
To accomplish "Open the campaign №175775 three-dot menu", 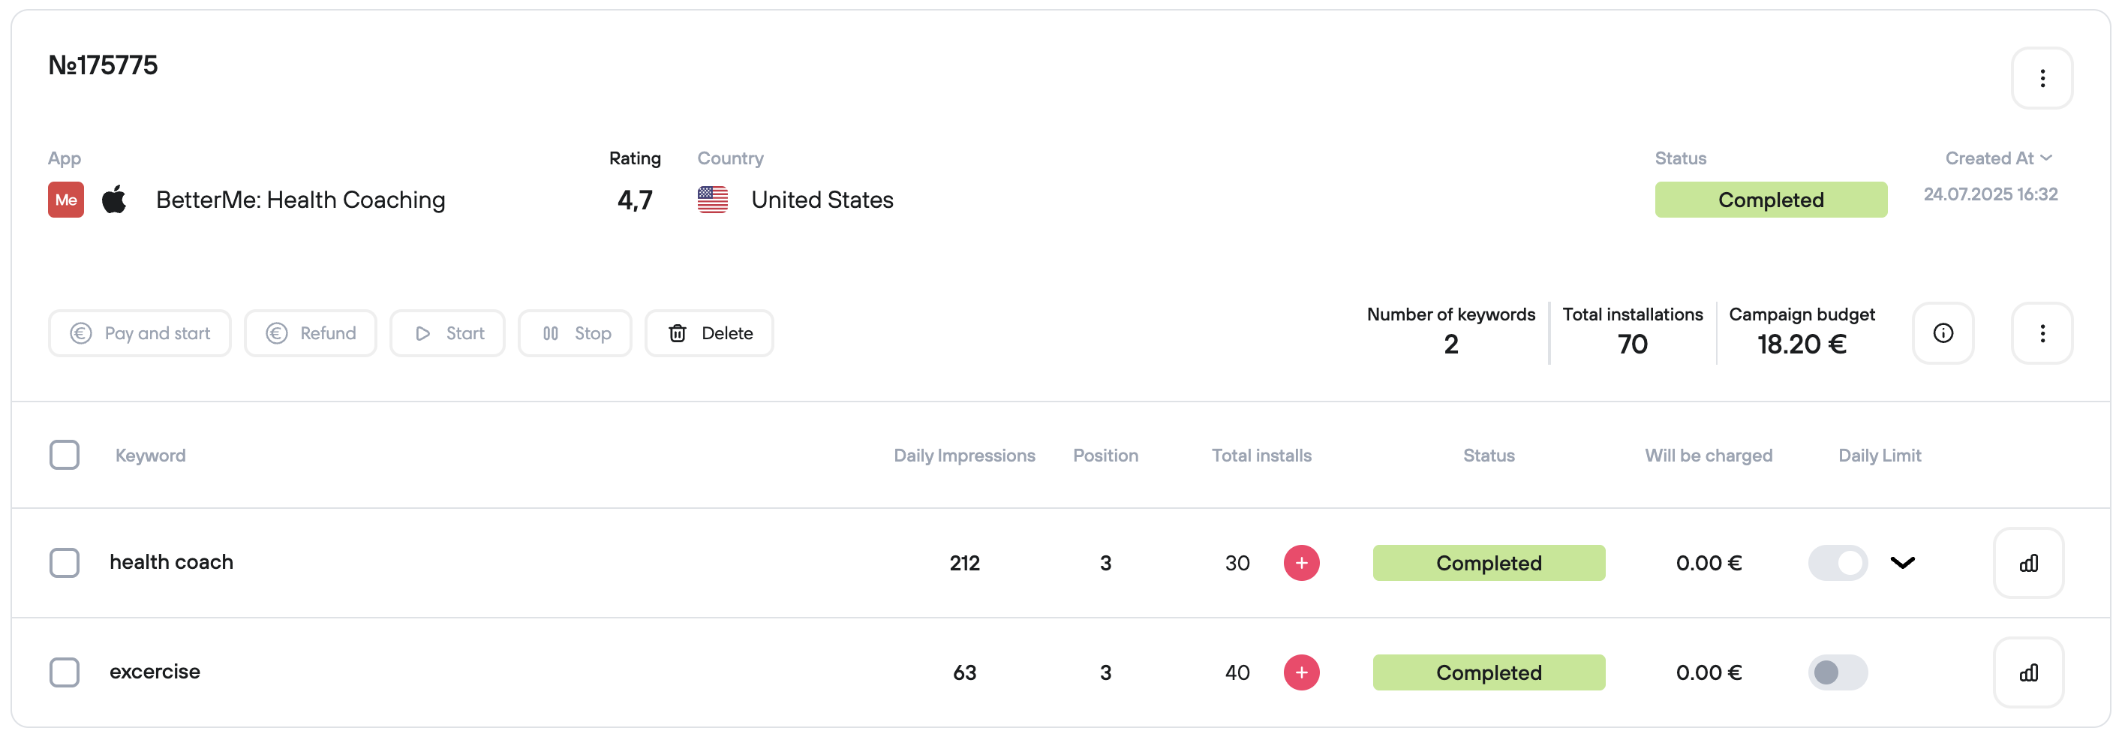I will click(2041, 79).
